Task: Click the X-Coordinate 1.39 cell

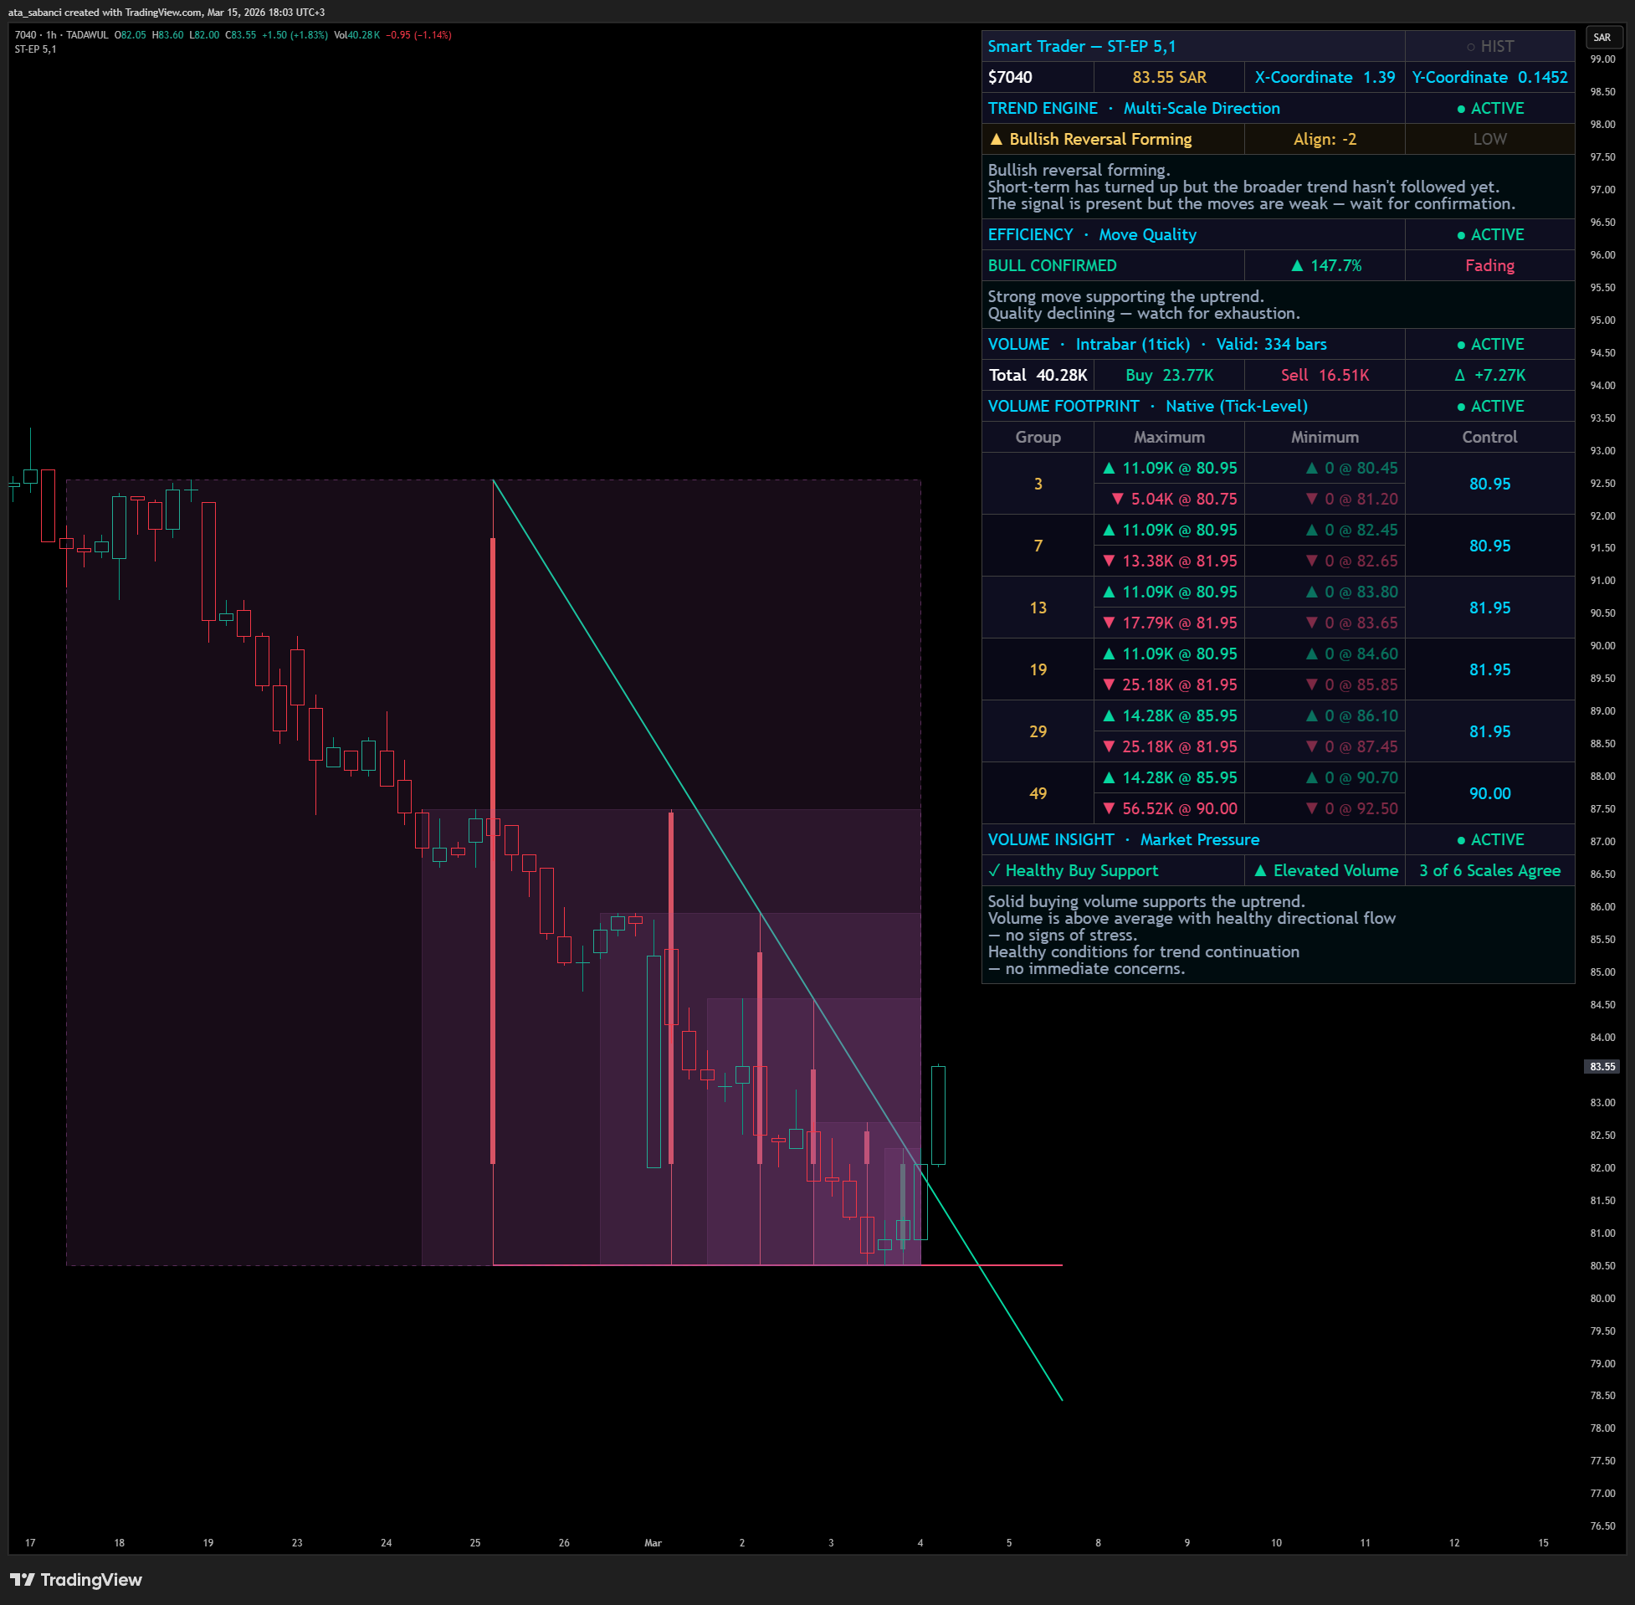Action: (1324, 77)
